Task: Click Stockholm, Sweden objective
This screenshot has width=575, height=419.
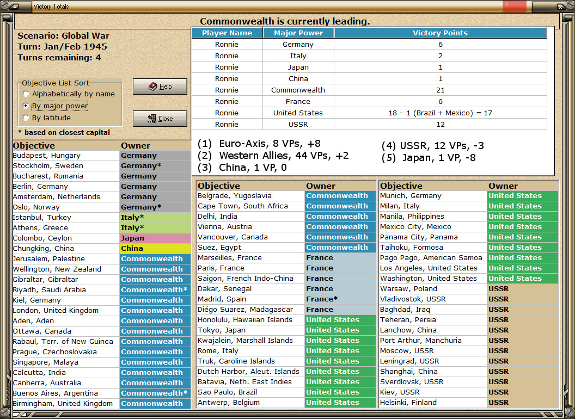Action: point(66,165)
